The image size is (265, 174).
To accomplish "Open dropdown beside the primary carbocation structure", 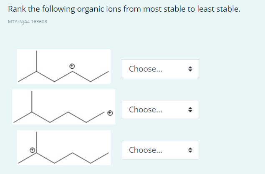I will [x=160, y=109].
